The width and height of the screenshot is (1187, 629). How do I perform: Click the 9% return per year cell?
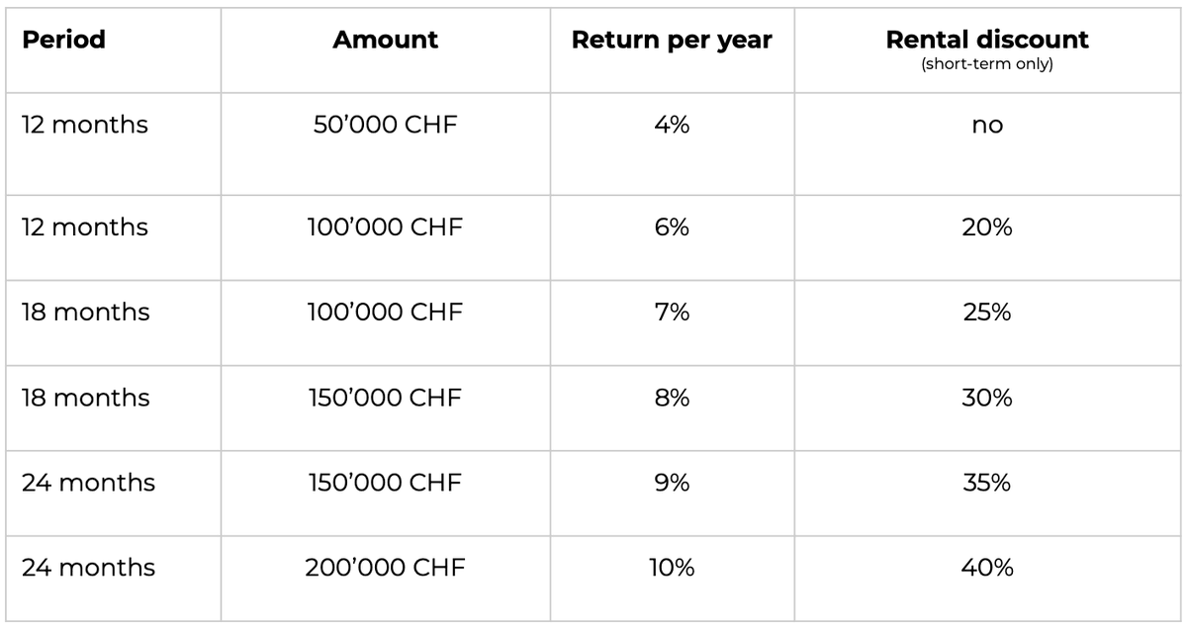pyautogui.click(x=672, y=483)
